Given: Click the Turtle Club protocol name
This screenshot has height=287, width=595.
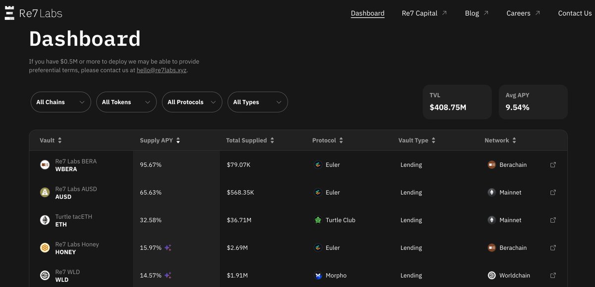Looking at the screenshot, I should click(341, 220).
